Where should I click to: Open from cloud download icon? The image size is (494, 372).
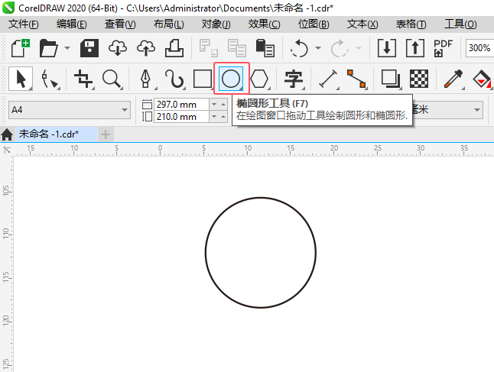point(118,48)
